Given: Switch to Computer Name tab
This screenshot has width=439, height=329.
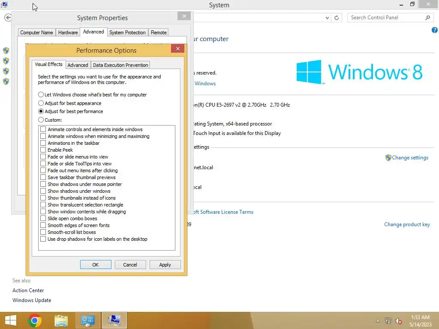Looking at the screenshot, I should tap(36, 33).
